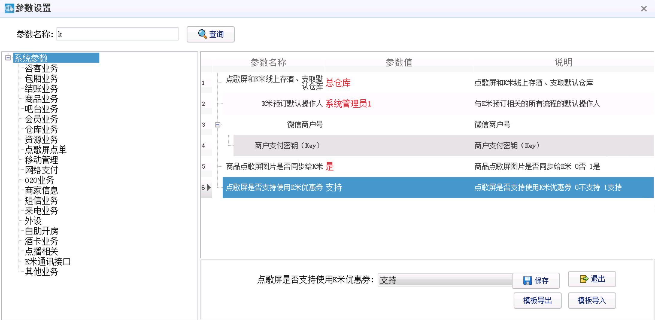Screen dimensions: 655x320
Task: Click the 模板导出 button
Action: [538, 300]
